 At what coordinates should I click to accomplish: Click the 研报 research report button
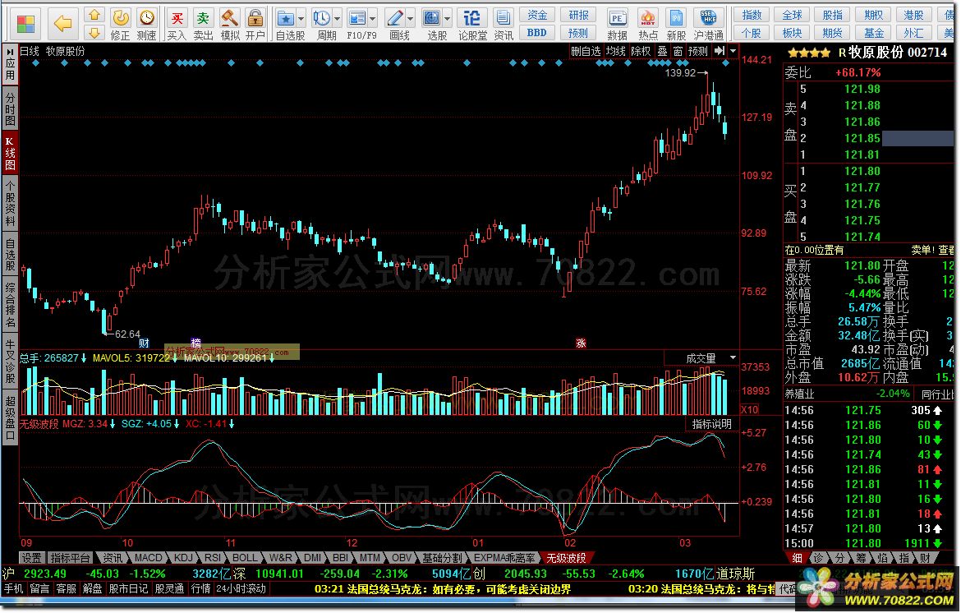tap(578, 15)
